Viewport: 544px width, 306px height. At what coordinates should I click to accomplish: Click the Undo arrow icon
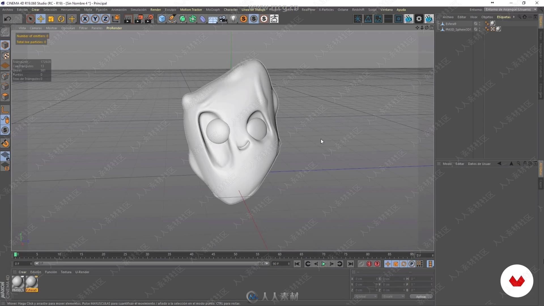[8, 19]
